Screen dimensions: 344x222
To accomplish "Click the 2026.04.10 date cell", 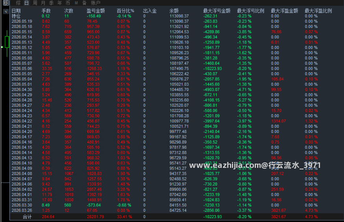I will (x=22, y=163).
